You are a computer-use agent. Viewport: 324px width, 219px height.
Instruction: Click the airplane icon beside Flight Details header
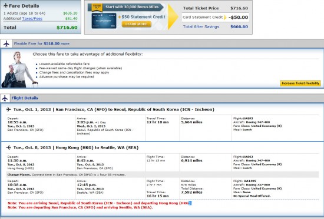5,98
